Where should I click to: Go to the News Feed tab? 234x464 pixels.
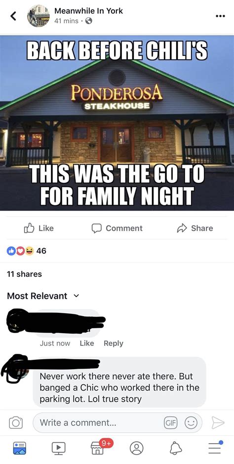tap(20, 448)
